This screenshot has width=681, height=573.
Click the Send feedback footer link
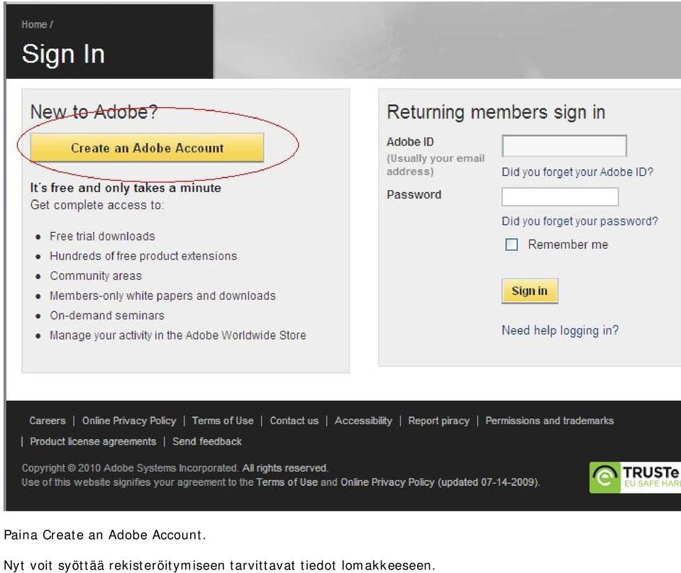point(206,442)
